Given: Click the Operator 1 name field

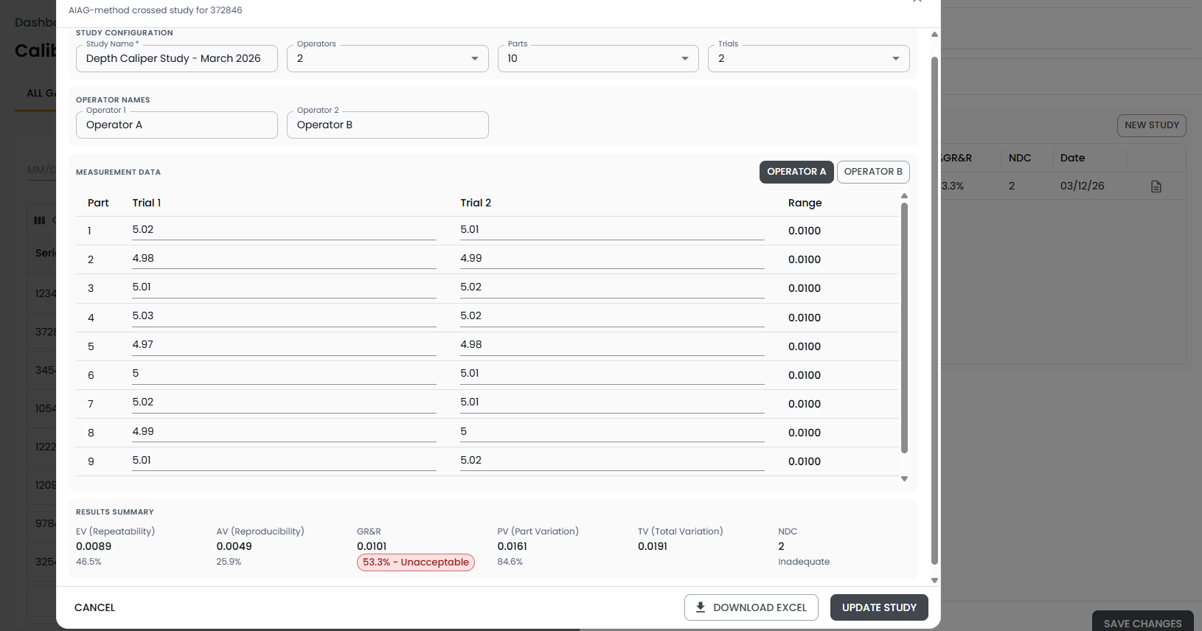Looking at the screenshot, I should coord(177,125).
